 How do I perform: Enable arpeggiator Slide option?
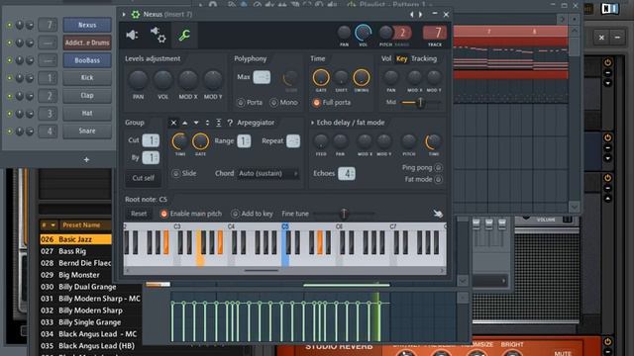(x=184, y=174)
